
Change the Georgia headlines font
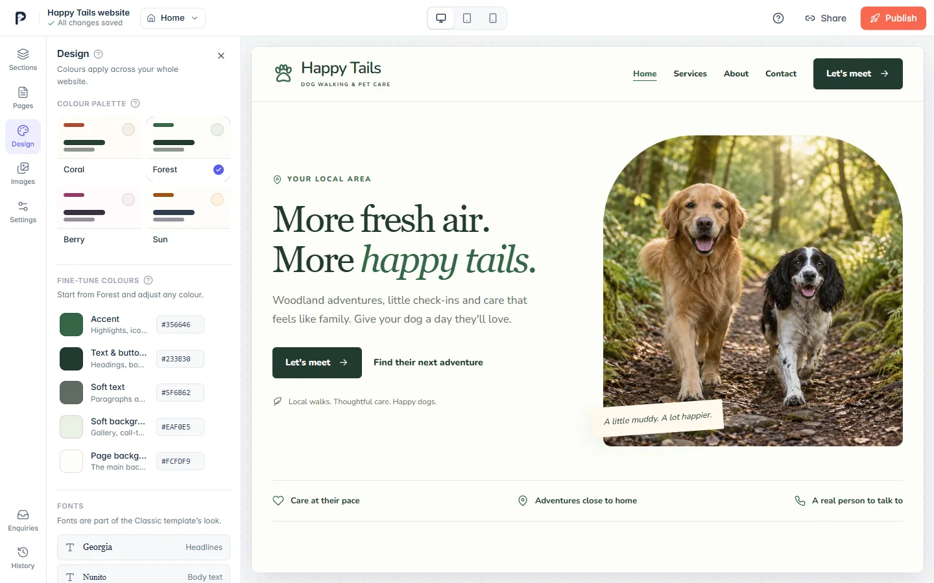[143, 547]
